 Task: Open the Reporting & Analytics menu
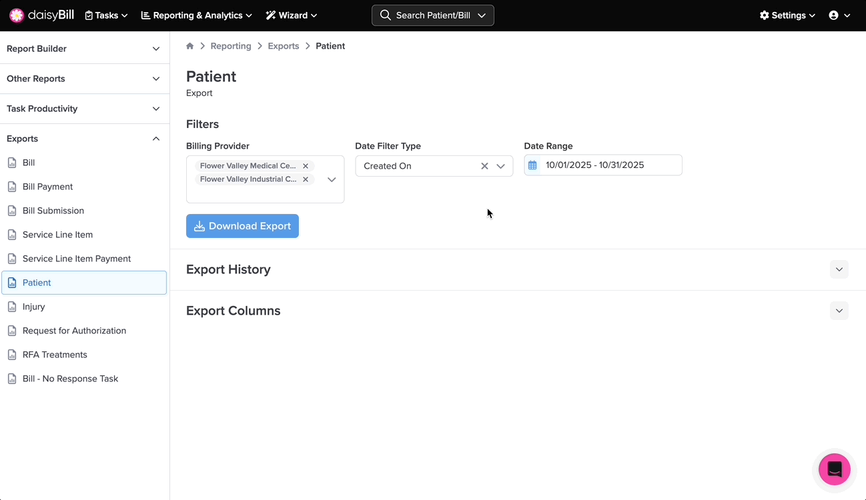point(197,15)
